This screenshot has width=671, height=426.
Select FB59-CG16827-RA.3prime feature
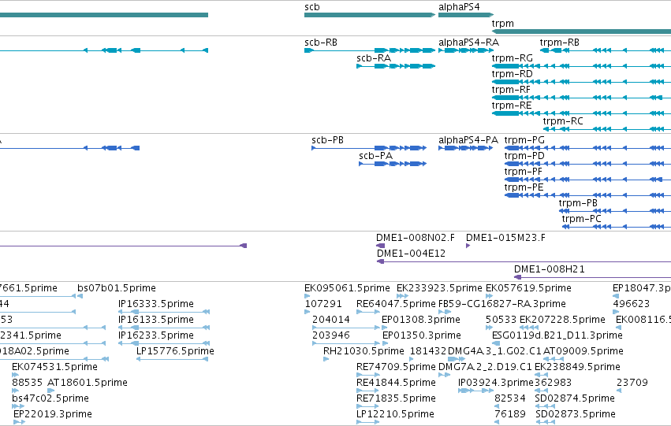(x=445, y=312)
